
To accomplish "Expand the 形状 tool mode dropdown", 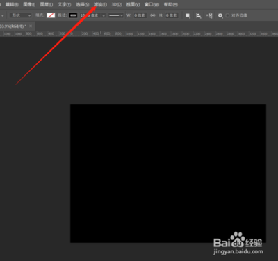I will click(21, 15).
